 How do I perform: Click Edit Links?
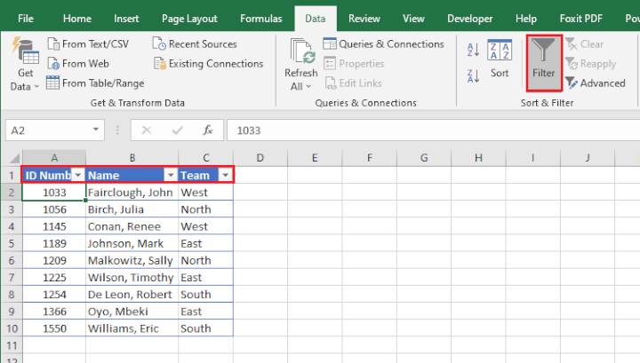[x=354, y=83]
